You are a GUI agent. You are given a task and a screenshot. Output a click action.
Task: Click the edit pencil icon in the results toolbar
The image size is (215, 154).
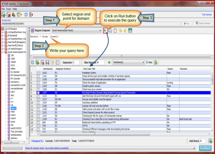pos(52,62)
